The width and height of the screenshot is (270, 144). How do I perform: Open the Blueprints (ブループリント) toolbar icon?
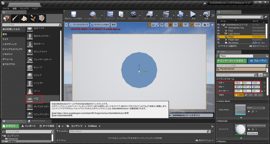[149, 15]
